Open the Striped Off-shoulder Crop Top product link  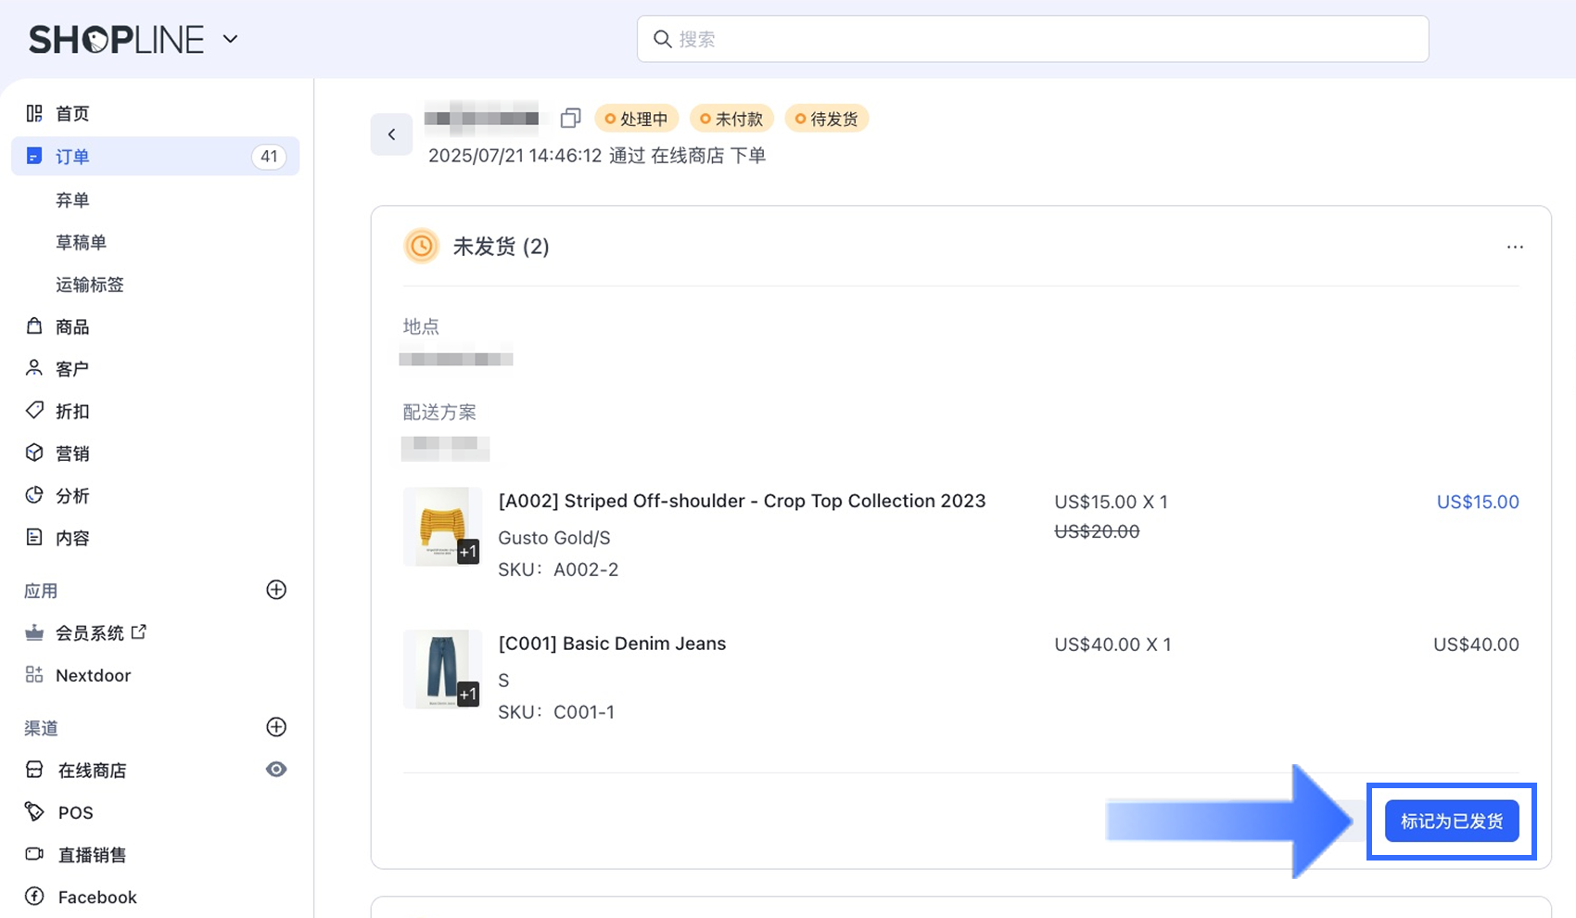coord(742,501)
